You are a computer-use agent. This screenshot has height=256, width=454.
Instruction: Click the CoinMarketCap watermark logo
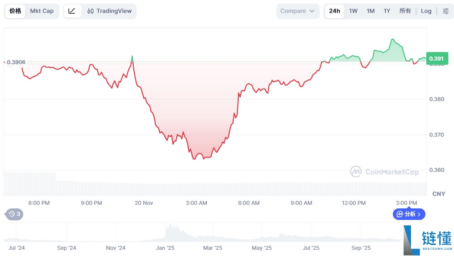[x=384, y=172]
